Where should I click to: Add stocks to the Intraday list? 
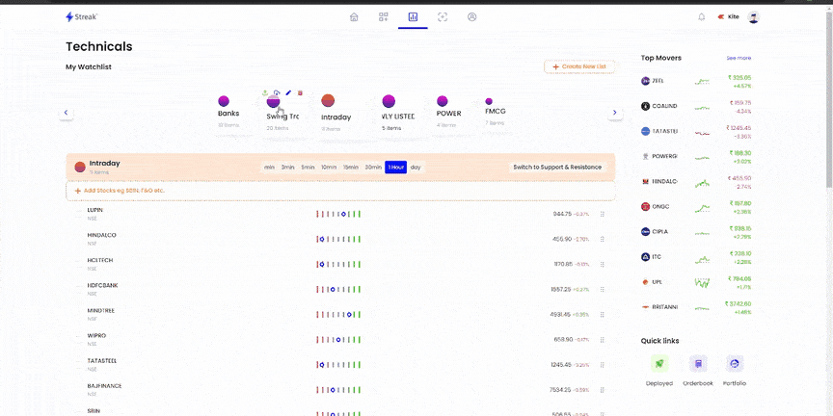[340, 191]
